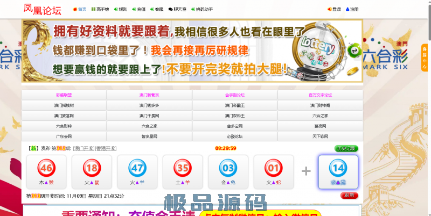Viewport: 431px width, 216px height.
Task: Open the 金多宝网 link
Action: tap(235, 126)
